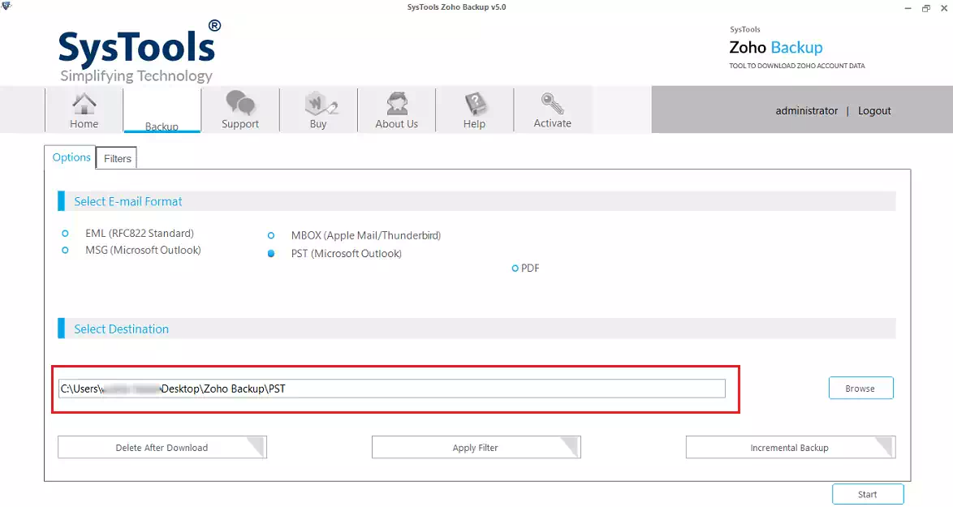Click Browse to choose destination folder
This screenshot has height=507, width=953.
(x=860, y=388)
